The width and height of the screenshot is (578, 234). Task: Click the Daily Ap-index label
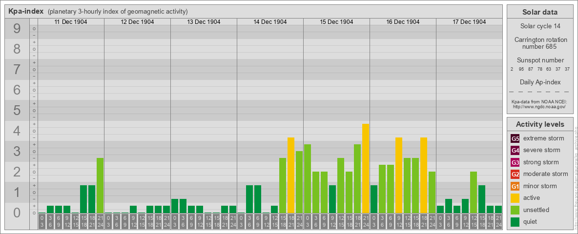(539, 82)
